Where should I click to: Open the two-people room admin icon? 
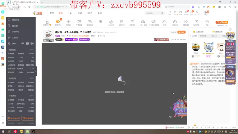pos(164,21)
